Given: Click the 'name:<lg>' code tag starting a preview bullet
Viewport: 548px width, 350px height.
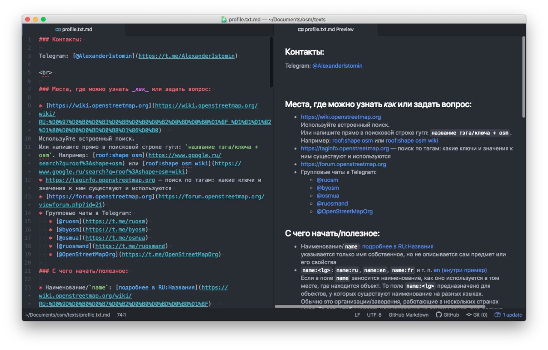Looking at the screenshot, I should click(316, 270).
